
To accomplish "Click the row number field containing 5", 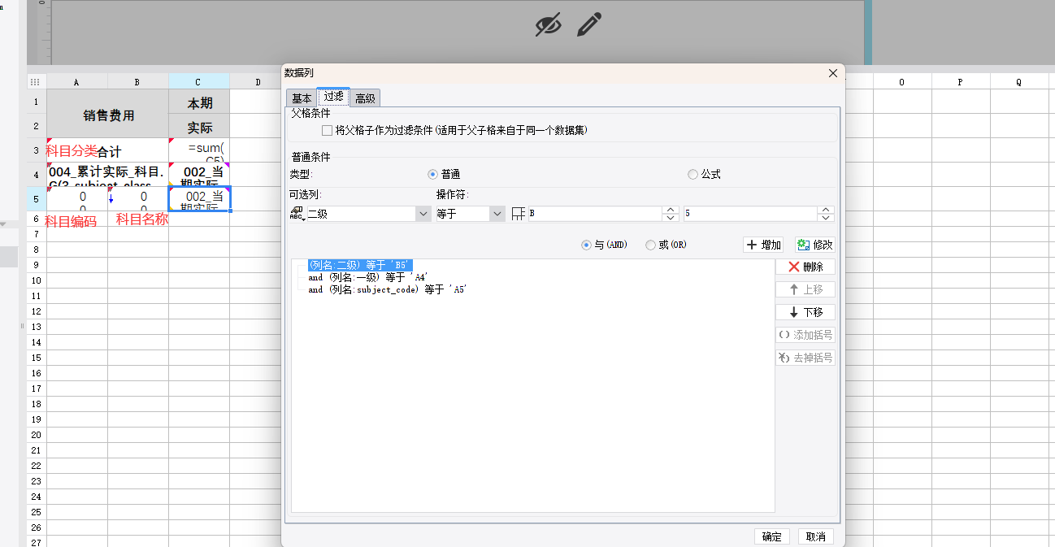I will [x=749, y=214].
